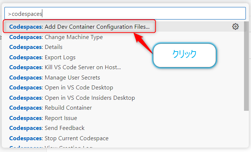Click the command list scrollbar thumb

pos(246,66)
